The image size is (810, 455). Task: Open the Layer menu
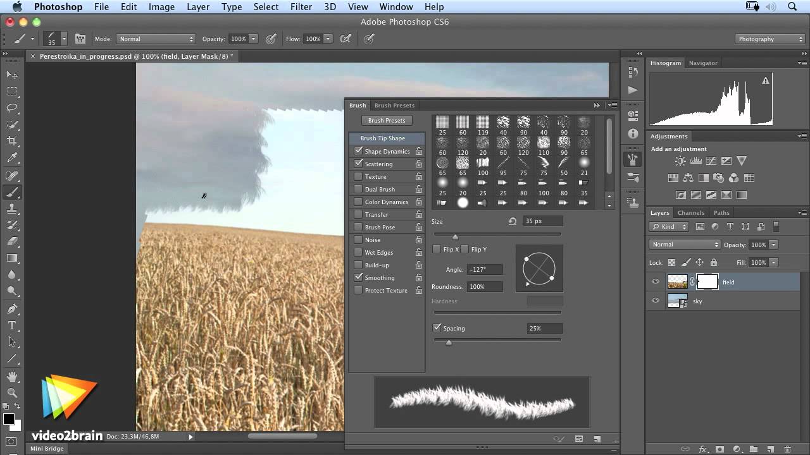198,6
